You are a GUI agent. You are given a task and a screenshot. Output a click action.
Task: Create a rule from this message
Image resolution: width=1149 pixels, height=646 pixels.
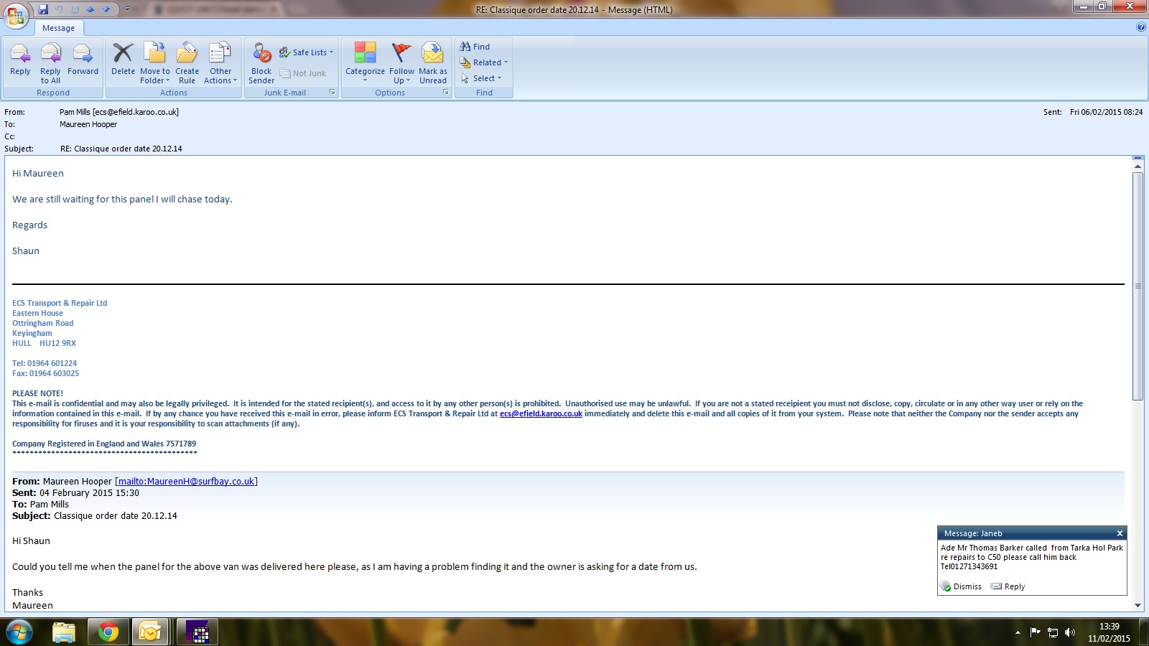(x=187, y=62)
